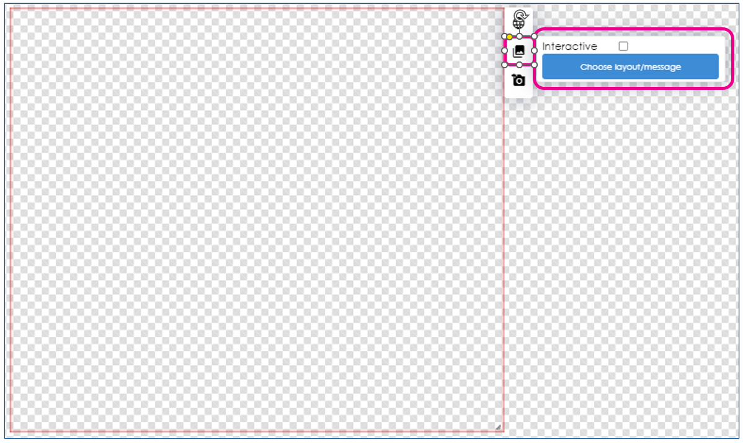
Task: Click the camera snapshot icon
Action: [519, 80]
